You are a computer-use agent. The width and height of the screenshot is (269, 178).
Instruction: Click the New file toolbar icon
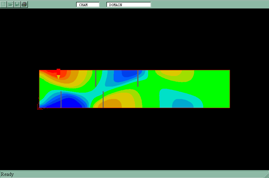(x=4, y=4)
